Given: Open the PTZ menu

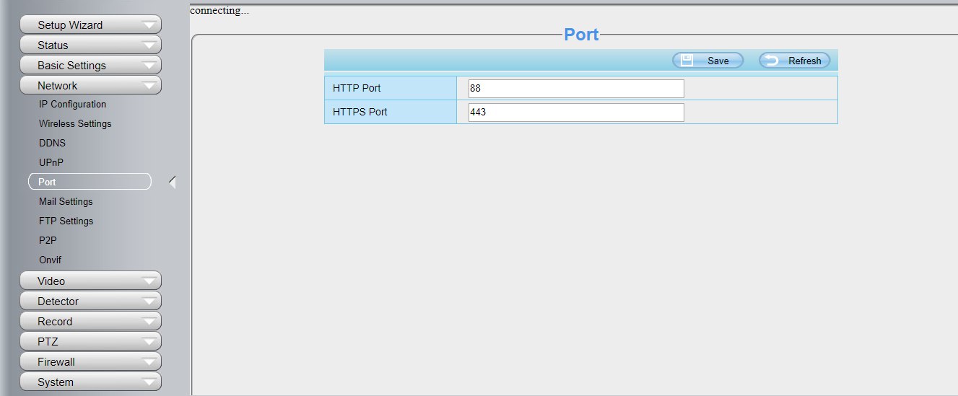Looking at the screenshot, I should pos(90,342).
